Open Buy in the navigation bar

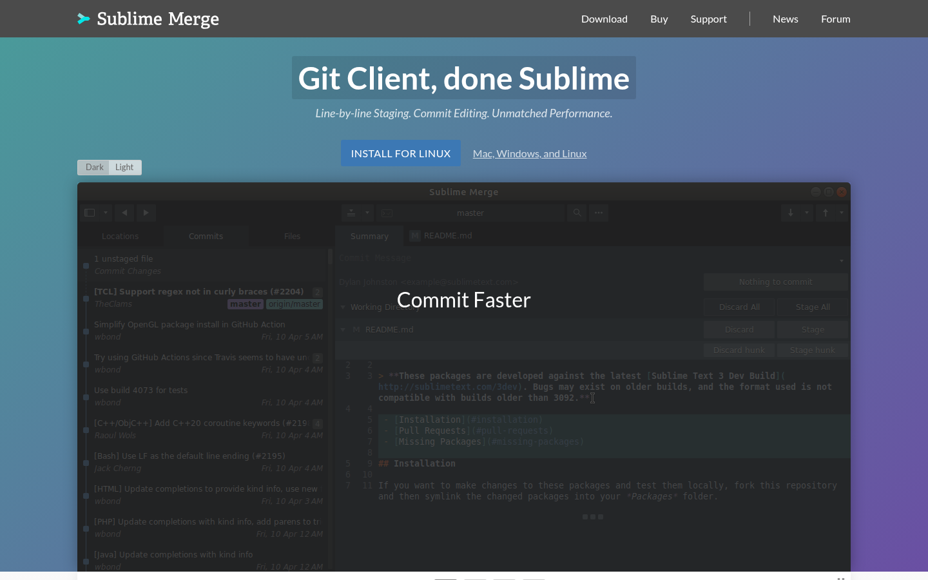(x=659, y=19)
